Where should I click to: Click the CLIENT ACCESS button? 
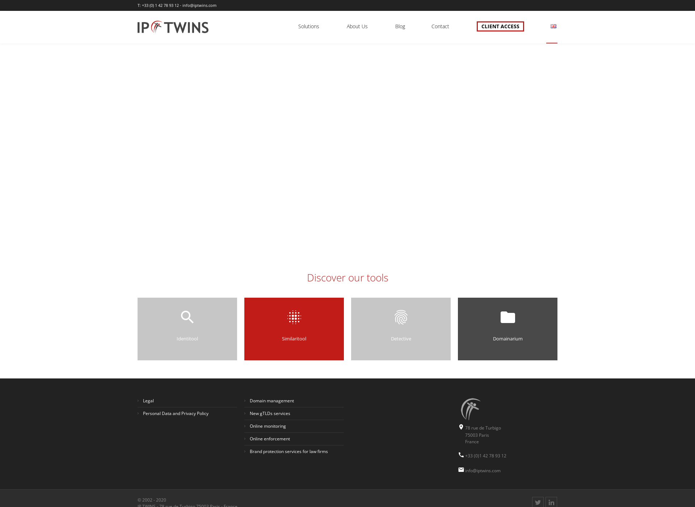(x=500, y=26)
